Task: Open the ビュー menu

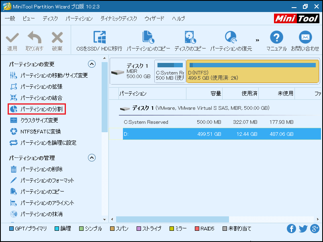Action: point(29,18)
